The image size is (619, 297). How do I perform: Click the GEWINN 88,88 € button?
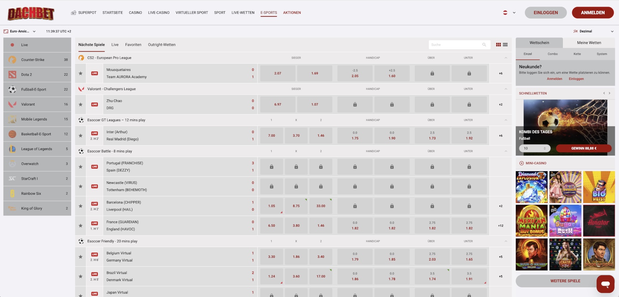(x=584, y=148)
